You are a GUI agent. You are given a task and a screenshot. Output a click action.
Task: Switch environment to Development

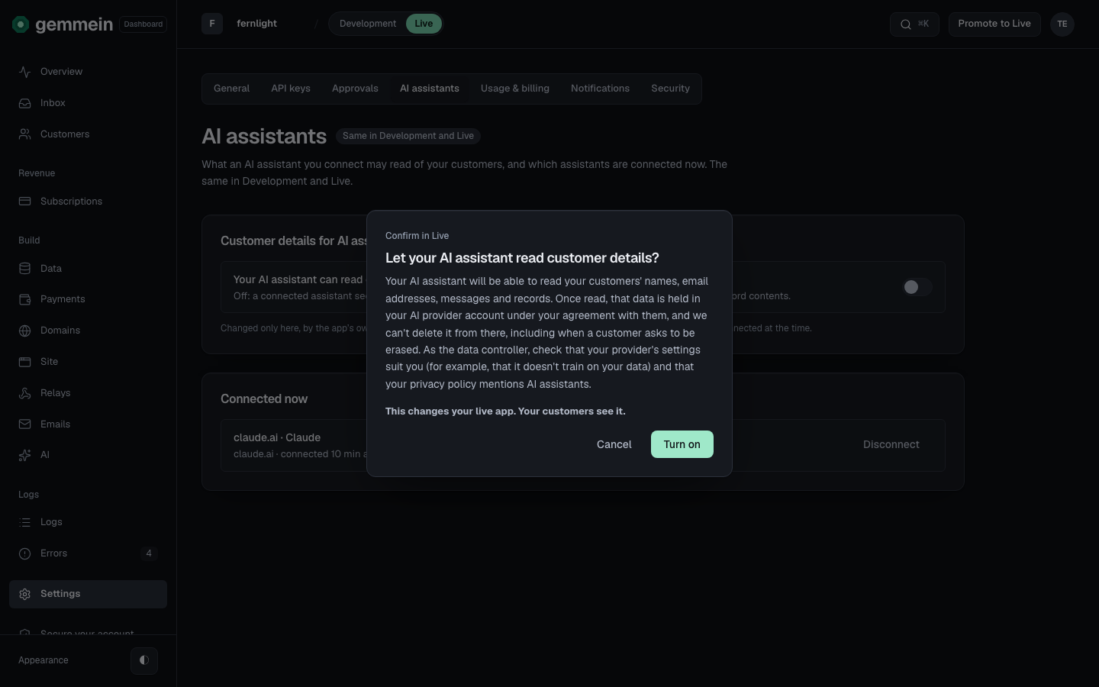[x=368, y=24]
